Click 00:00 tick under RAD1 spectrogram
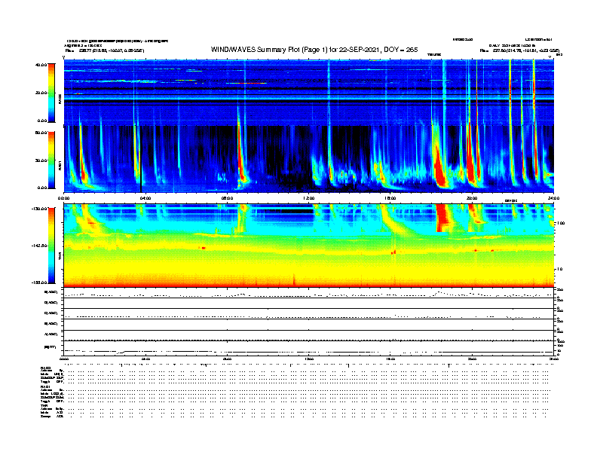The height and width of the screenshot is (461, 597). click(x=63, y=198)
